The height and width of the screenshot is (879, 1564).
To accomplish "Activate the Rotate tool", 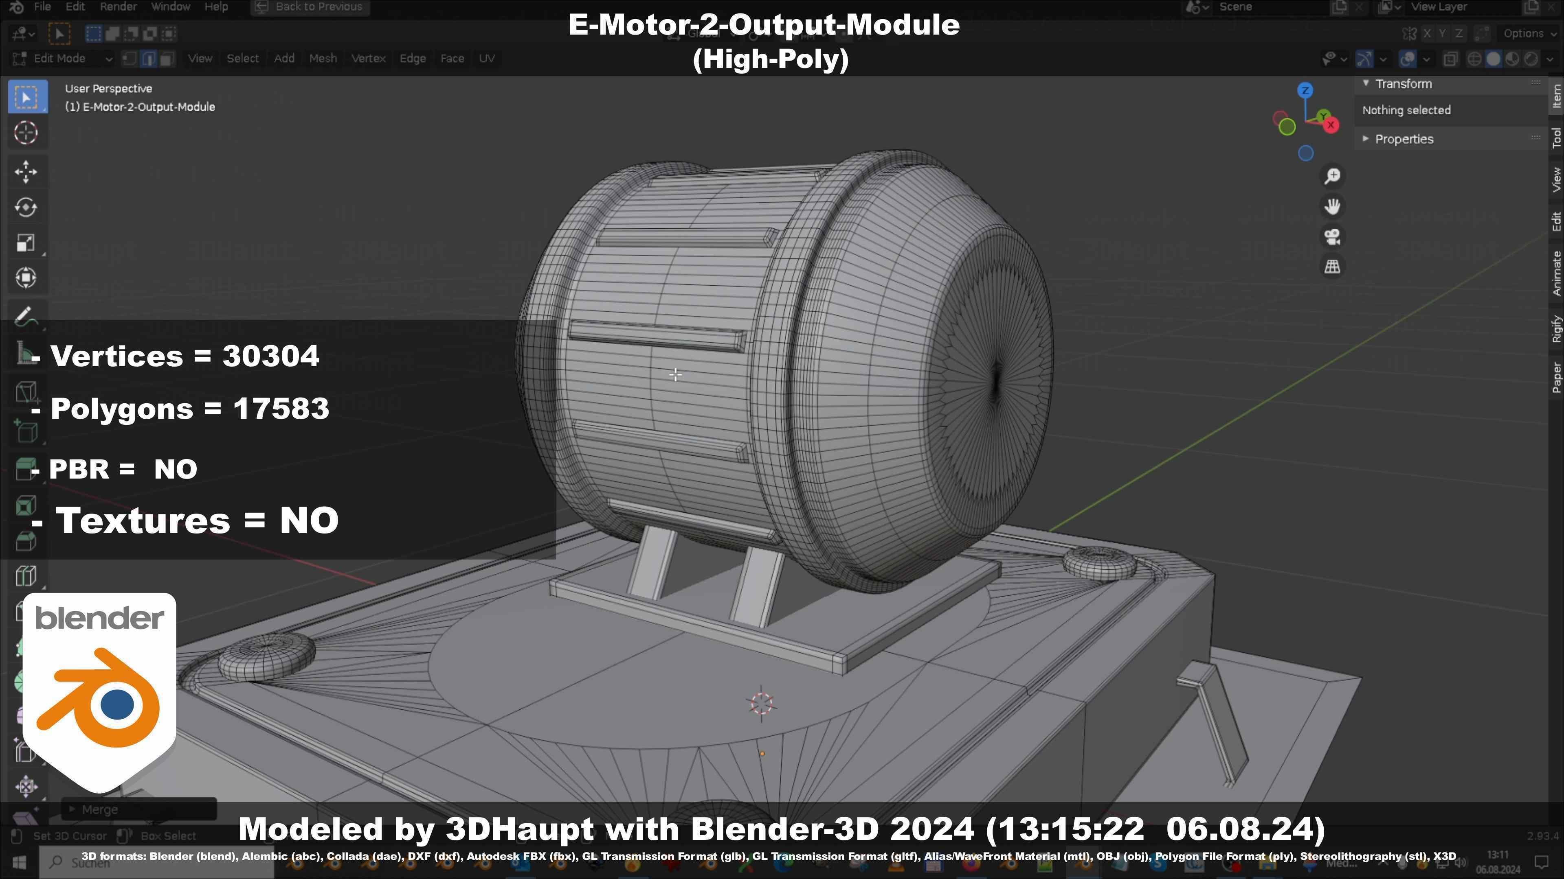I will 26,208.
